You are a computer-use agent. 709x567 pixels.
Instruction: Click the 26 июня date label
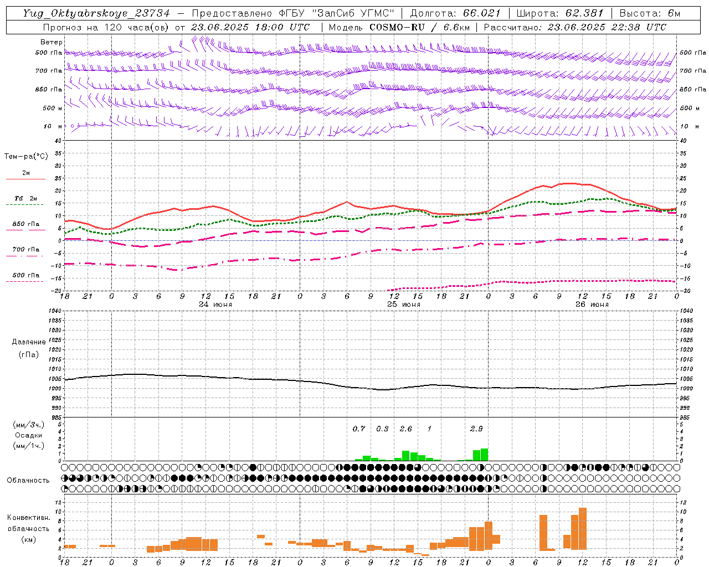(592, 305)
